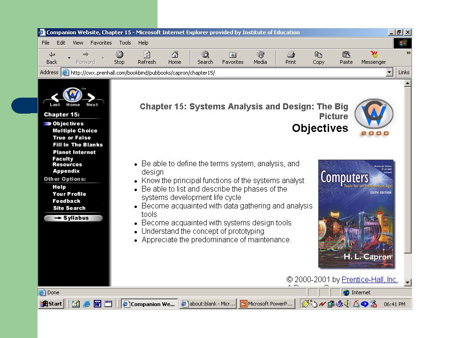Open the Favorites menu

(x=101, y=43)
